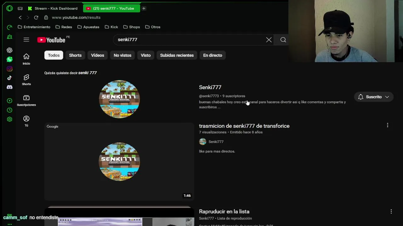Open Apuestas bookmarks folder

pos(88,27)
